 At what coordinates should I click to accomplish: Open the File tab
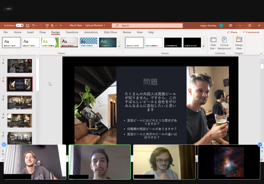click(6, 32)
